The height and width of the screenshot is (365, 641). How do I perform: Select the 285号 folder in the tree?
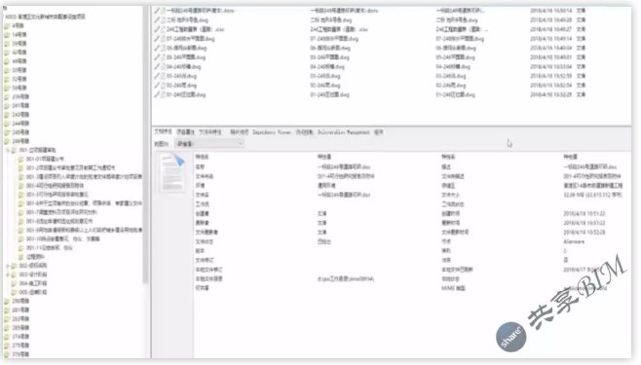coord(20,328)
